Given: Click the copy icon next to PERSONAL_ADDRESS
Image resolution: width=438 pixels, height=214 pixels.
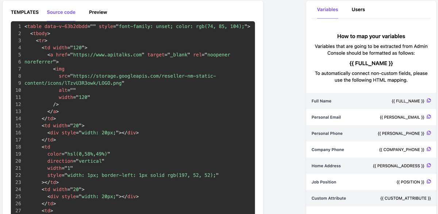Looking at the screenshot, I should [x=429, y=166].
